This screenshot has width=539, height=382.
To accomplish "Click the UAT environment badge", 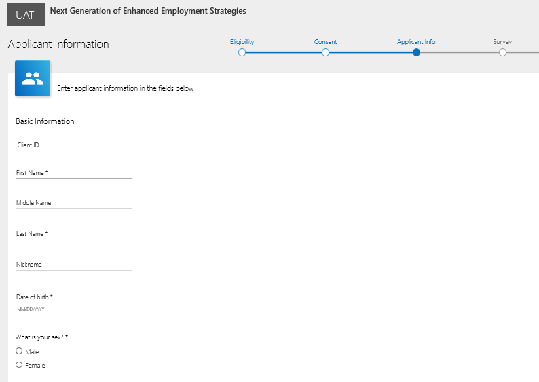I will click(x=26, y=15).
